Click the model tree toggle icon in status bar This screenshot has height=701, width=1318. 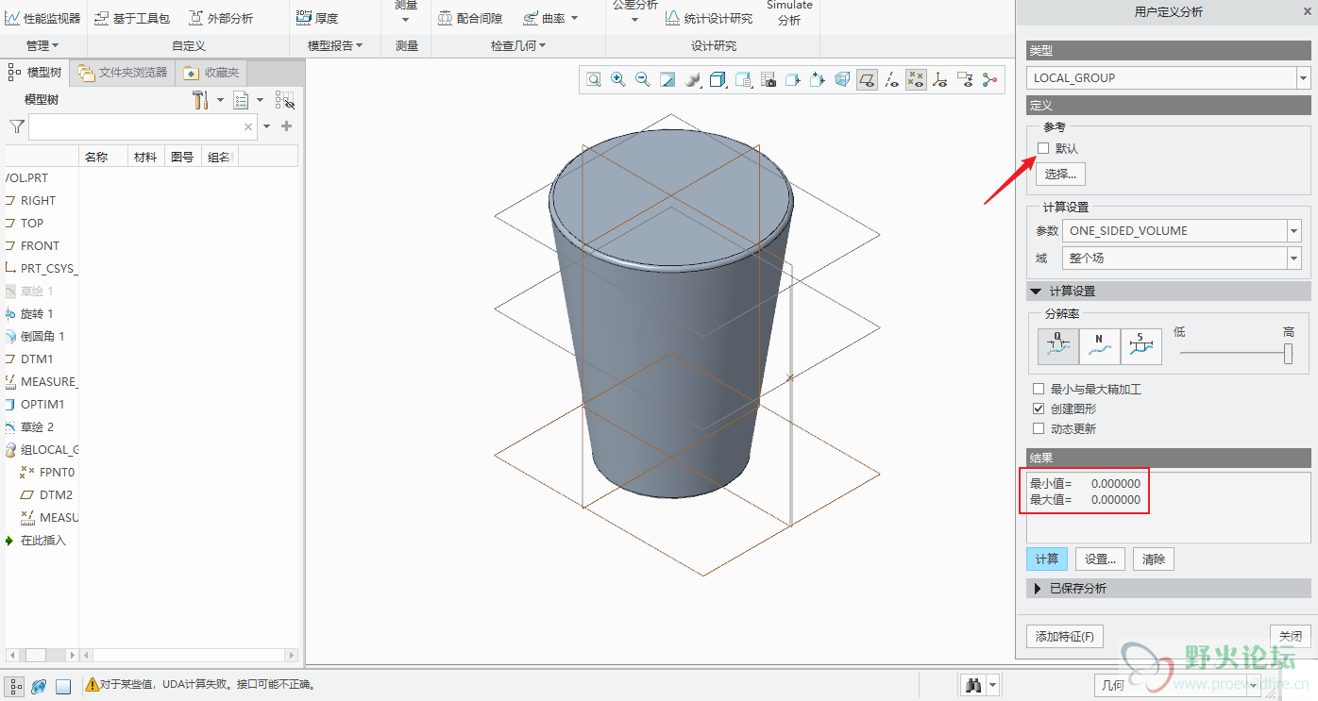[15, 686]
